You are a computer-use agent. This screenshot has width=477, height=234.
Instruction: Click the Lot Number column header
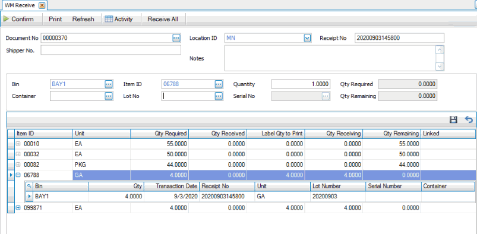click(338, 186)
